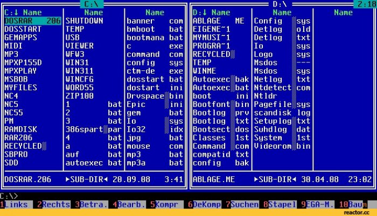Select the 386spart par file

[x=94, y=129]
